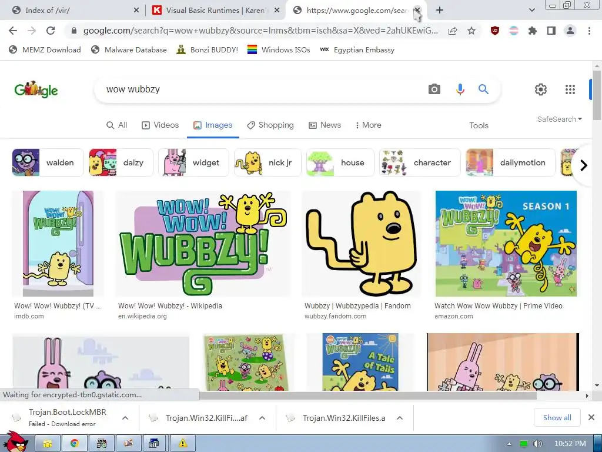The height and width of the screenshot is (452, 602).
Task: Open the Bonzi BUDDY! bookmark
Action: 208,49
